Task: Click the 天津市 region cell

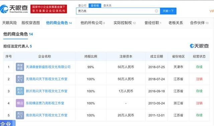Action: [178, 67]
